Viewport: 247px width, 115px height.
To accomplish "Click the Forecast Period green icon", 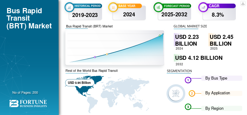I will pyautogui.click(x=158, y=7).
